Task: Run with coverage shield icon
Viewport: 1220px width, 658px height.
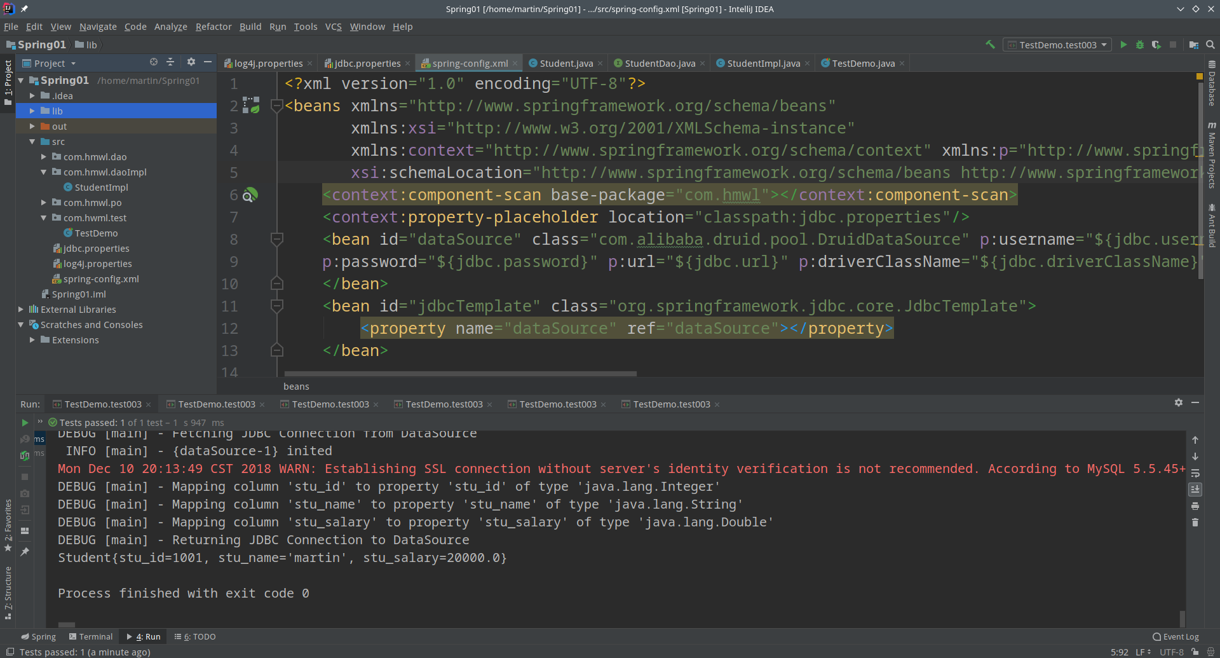Action: pyautogui.click(x=1156, y=45)
